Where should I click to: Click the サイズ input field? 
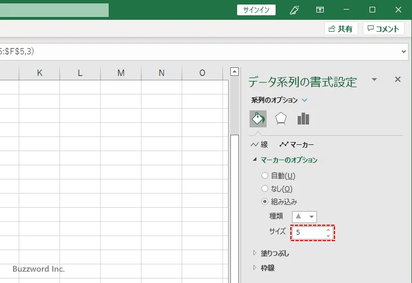(x=308, y=233)
